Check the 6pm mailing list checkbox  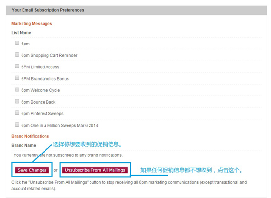click(17, 43)
